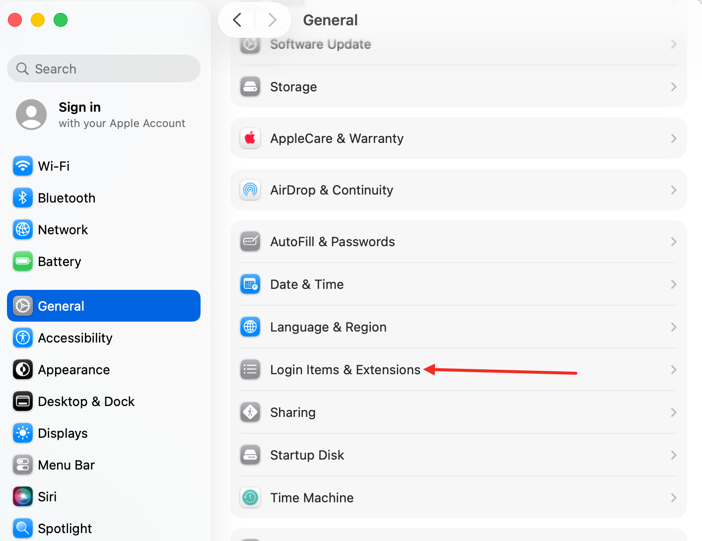702x541 pixels.
Task: Click the "Language & Region" label
Action: pyautogui.click(x=328, y=327)
